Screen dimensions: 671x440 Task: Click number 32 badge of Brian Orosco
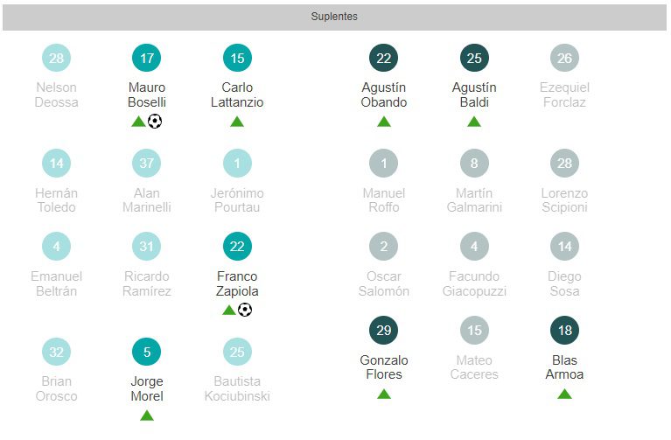[57, 352]
